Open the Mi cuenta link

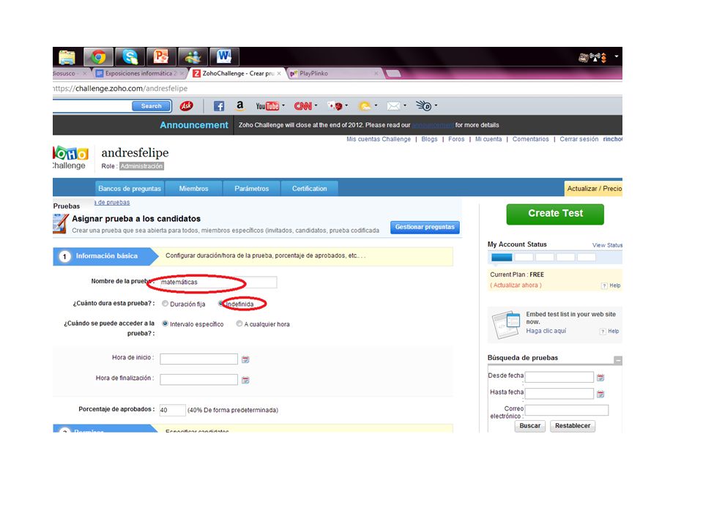(488, 139)
